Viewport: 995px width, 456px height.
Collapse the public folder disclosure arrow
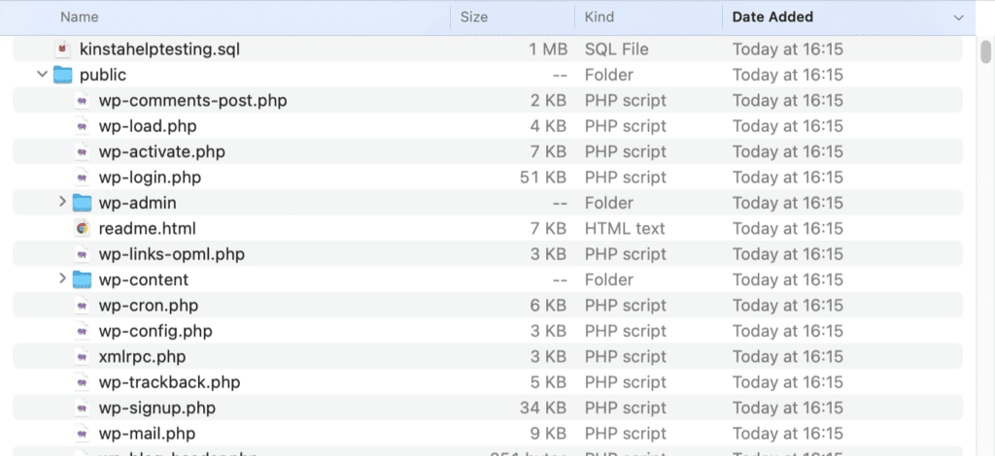coord(43,75)
